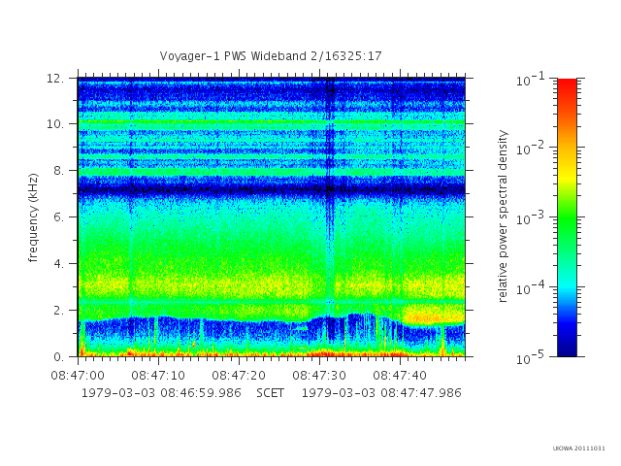Select the 12. frequency tick label

[55, 79]
